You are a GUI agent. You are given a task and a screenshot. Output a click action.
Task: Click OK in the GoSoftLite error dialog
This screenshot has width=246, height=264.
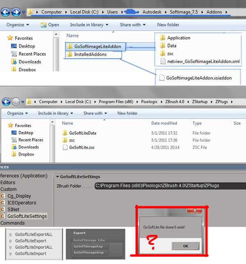tap(186, 246)
